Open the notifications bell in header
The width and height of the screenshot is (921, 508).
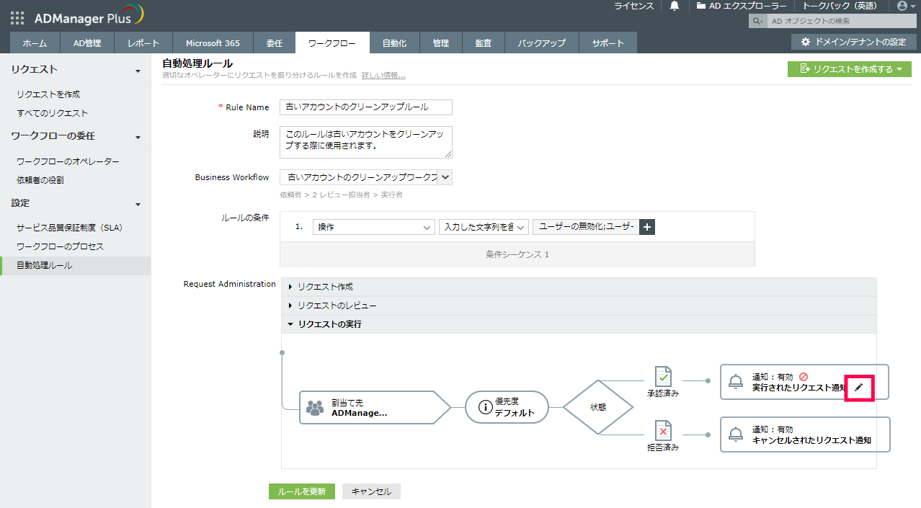coord(675,6)
